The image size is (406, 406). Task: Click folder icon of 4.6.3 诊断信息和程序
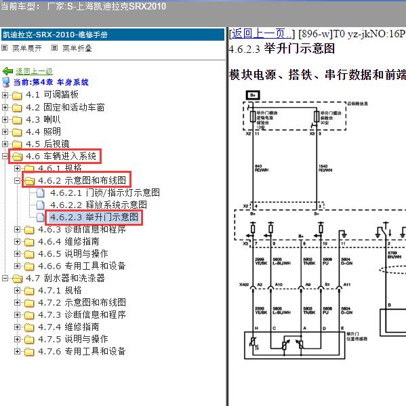click(29, 229)
